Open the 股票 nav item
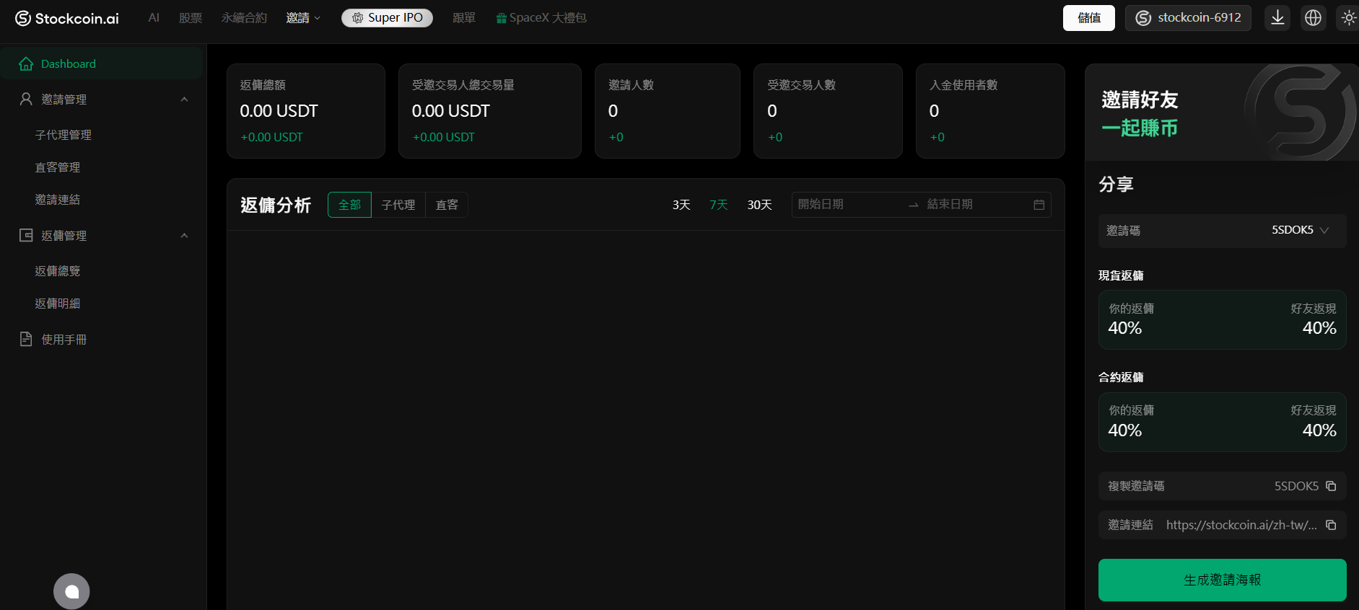This screenshot has height=610, width=1359. click(191, 18)
